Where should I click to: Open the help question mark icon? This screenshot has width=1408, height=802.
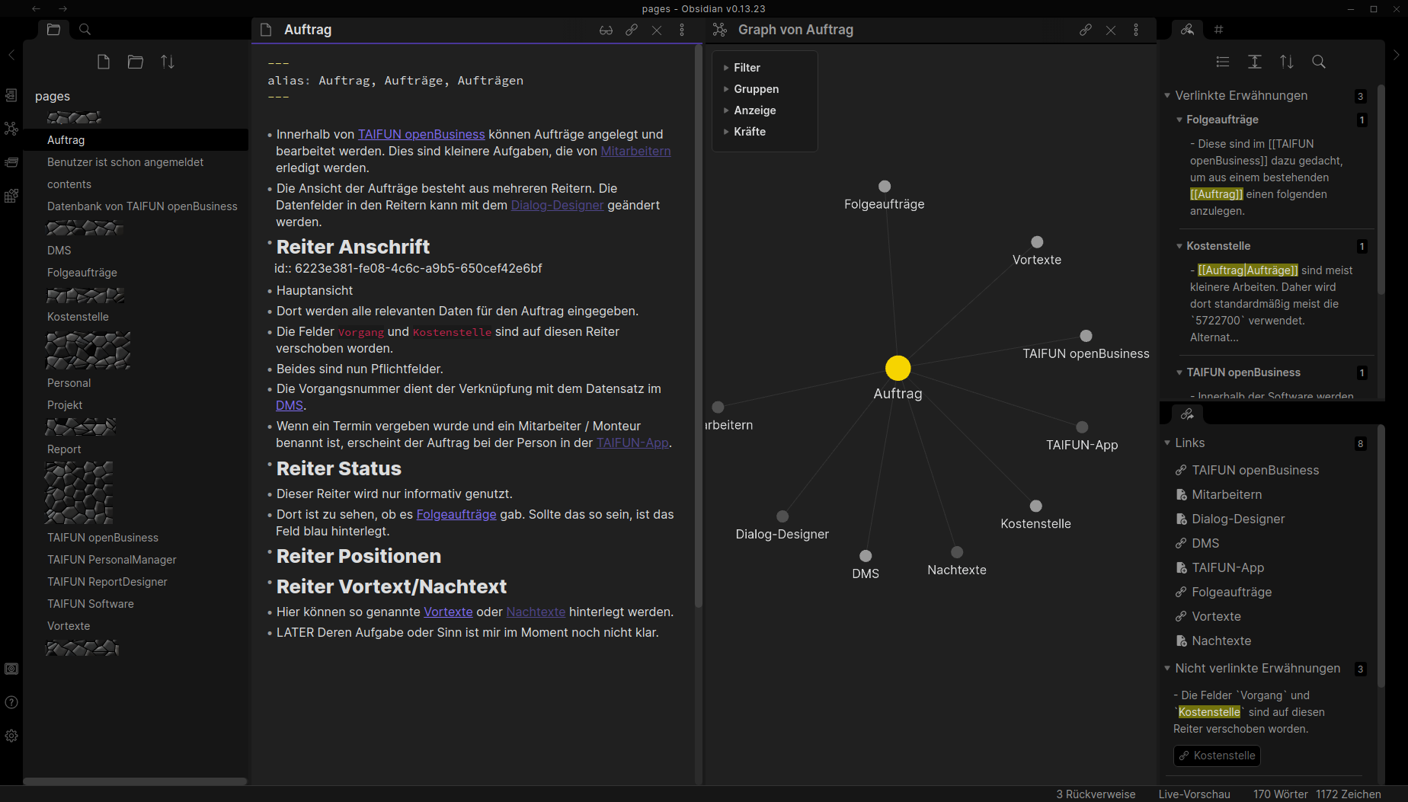tap(11, 702)
